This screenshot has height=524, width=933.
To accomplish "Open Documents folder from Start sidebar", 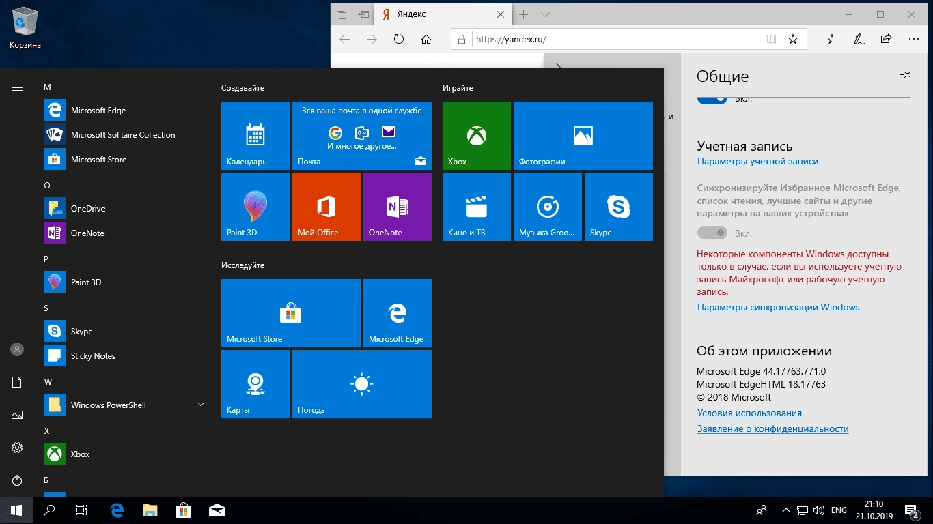I will [17, 382].
